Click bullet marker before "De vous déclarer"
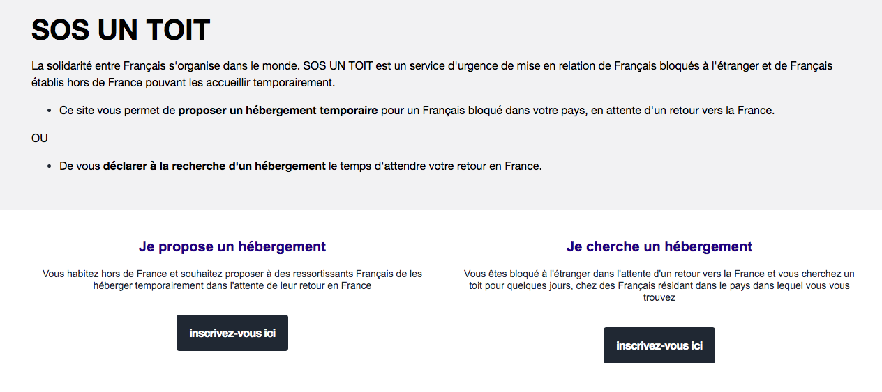 coord(49,166)
